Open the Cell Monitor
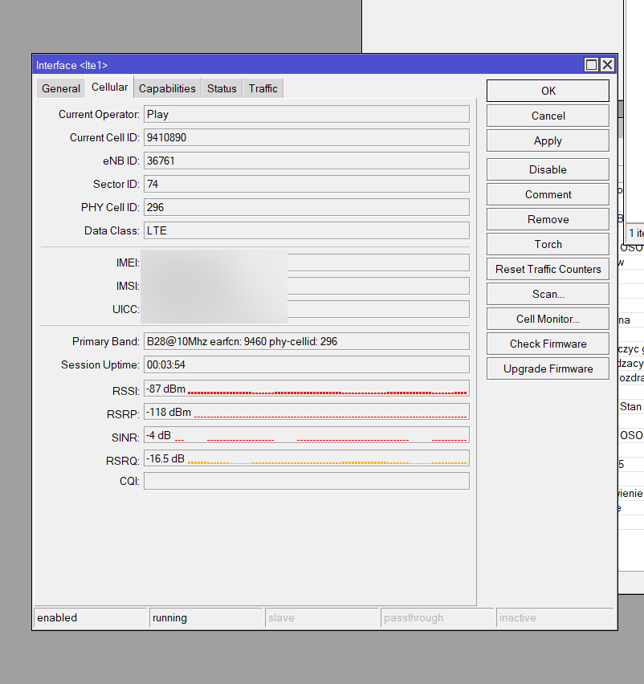This screenshot has width=644, height=684. click(548, 319)
